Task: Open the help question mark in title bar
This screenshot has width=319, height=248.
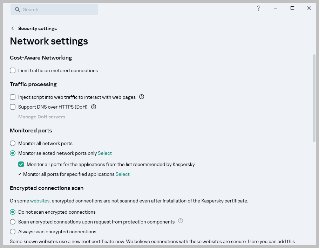Action: click(x=259, y=8)
